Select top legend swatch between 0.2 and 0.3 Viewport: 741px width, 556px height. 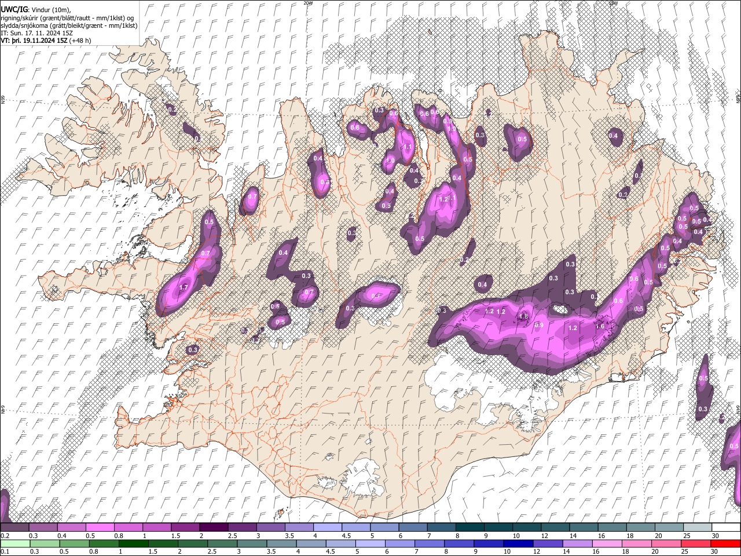14,527
